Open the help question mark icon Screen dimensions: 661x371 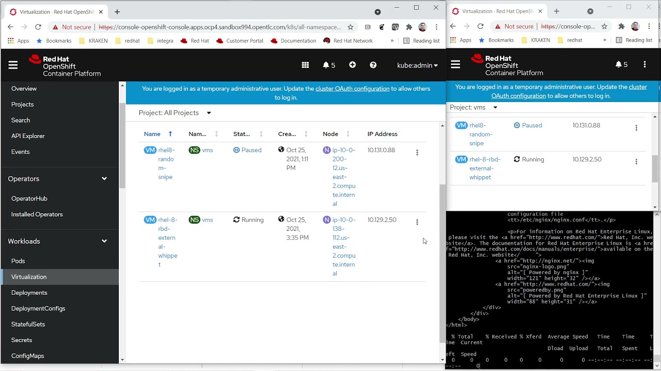(373, 65)
